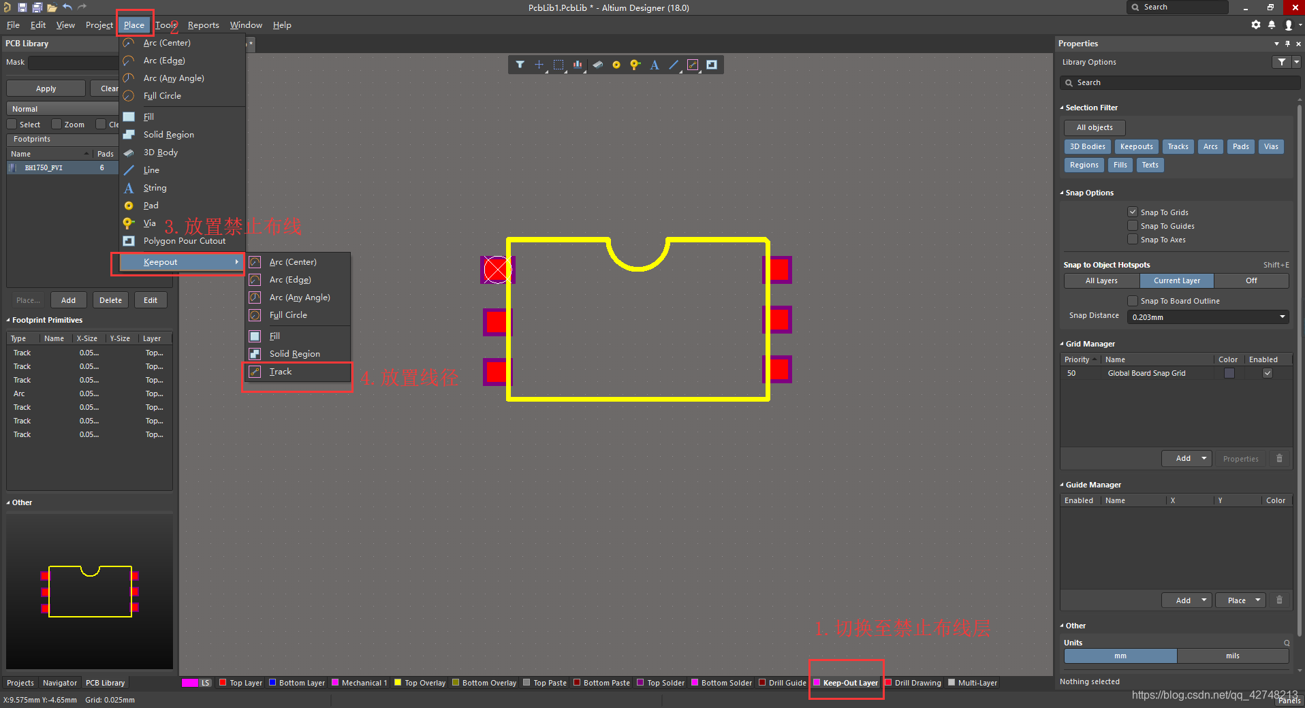Click the Global Board Snap Grid color swatch
The image size is (1305, 708).
(x=1229, y=373)
